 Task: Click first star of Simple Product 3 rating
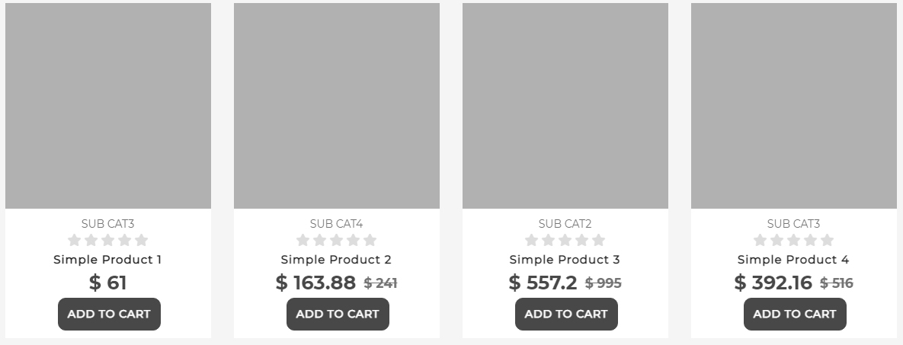pos(532,241)
